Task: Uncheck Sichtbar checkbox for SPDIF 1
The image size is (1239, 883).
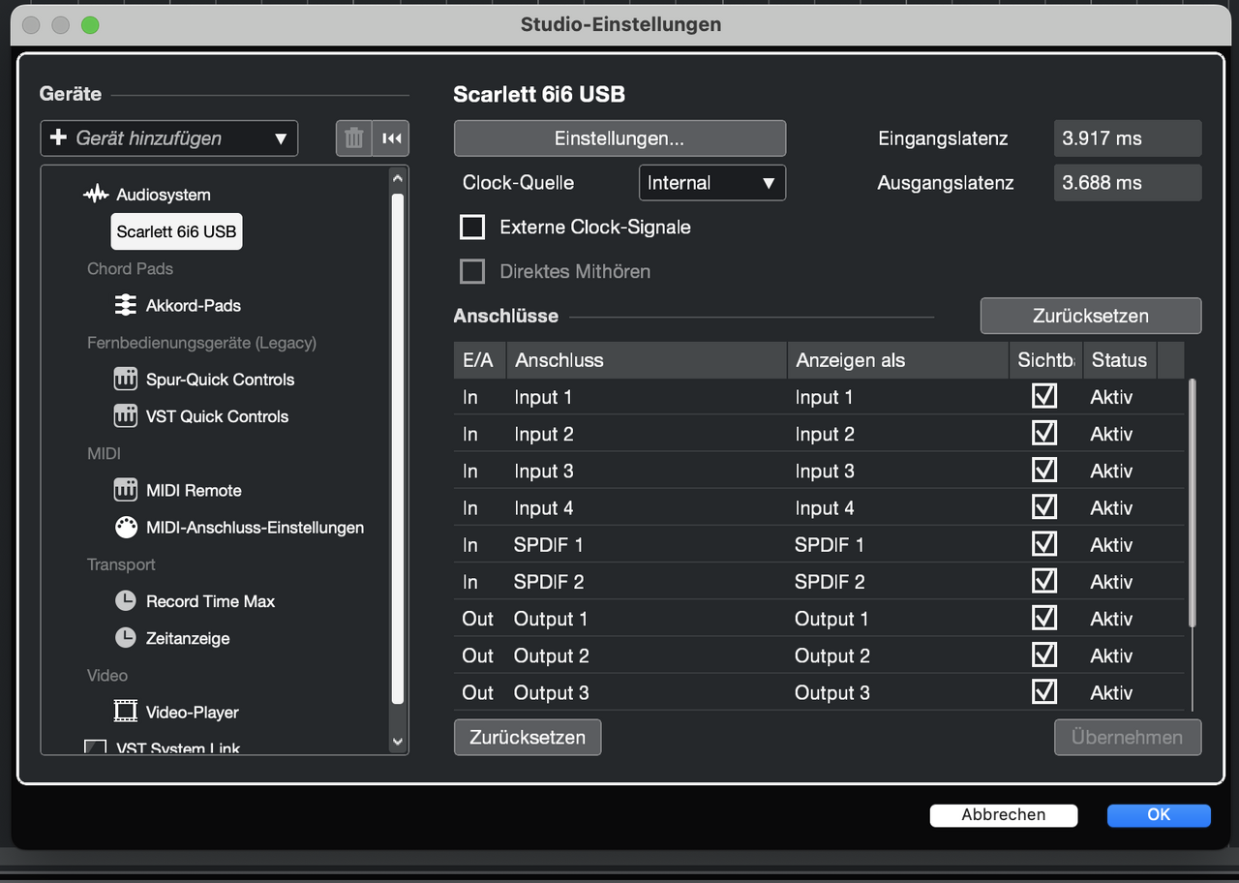Action: pos(1044,543)
